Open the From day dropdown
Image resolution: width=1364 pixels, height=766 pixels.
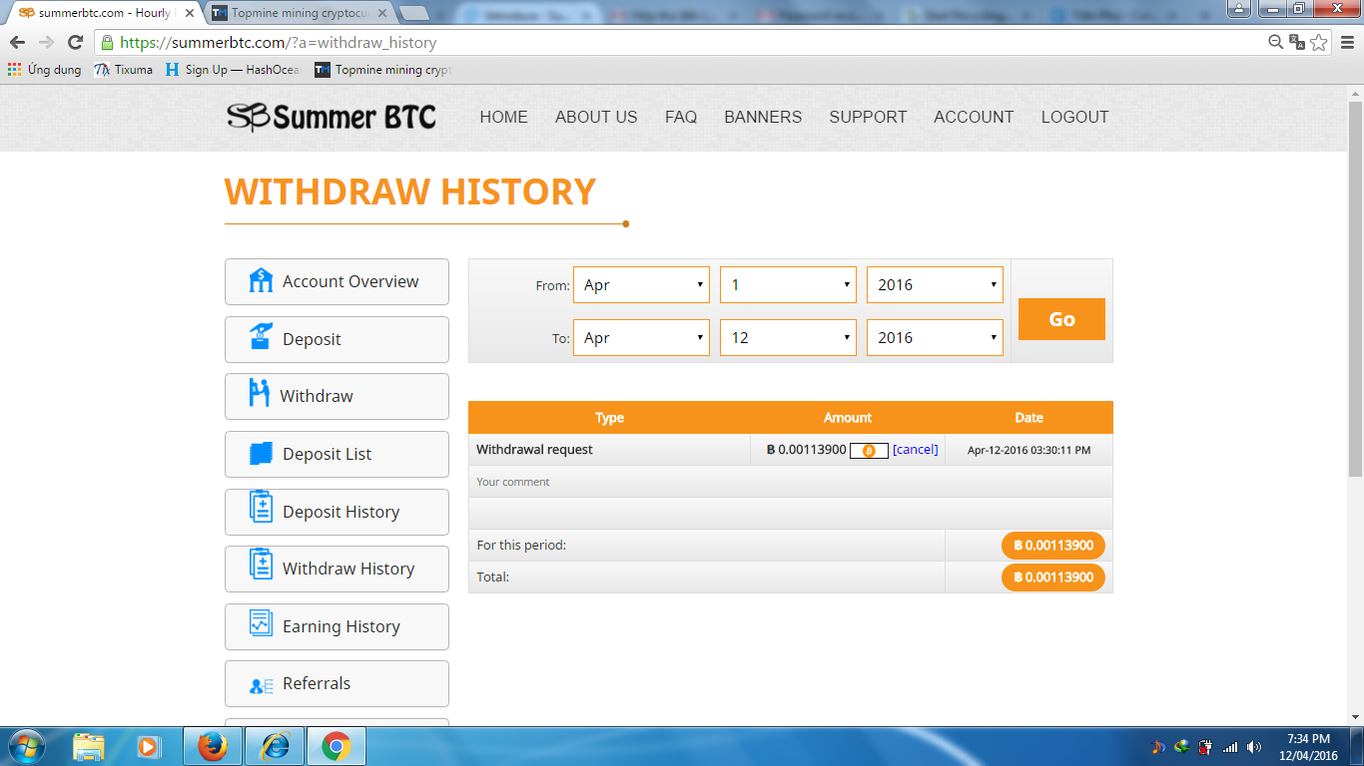click(x=788, y=284)
